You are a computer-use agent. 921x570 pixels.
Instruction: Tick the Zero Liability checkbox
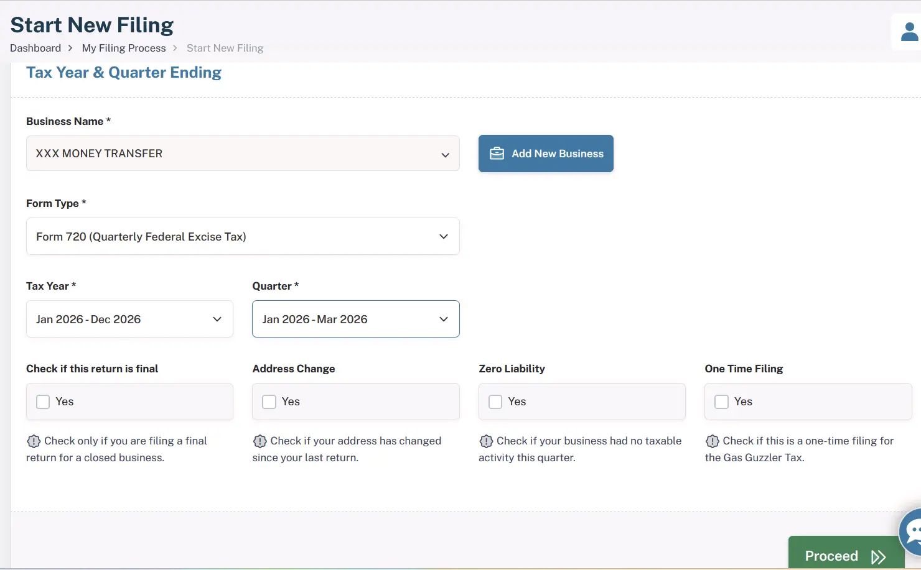pos(495,402)
